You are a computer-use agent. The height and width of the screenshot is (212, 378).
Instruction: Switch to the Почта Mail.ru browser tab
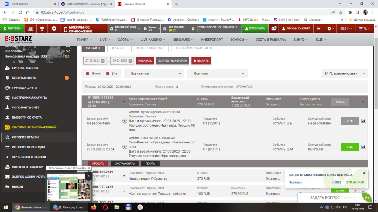(29, 4)
